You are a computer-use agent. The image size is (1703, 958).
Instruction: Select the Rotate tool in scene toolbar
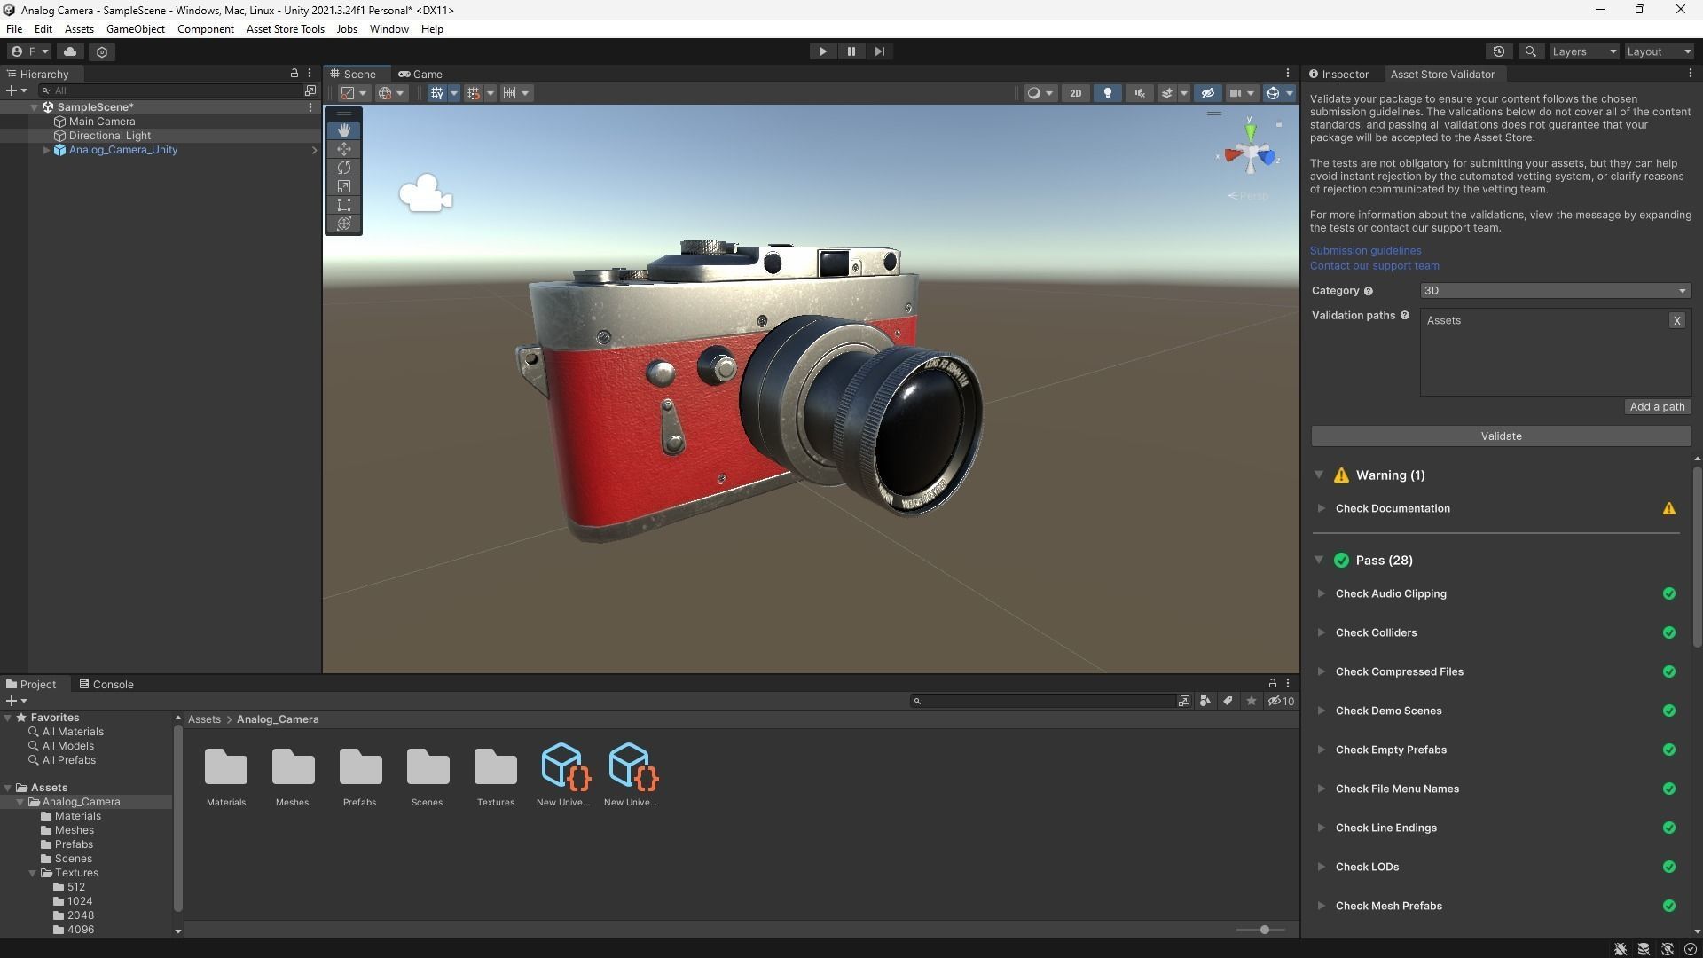(x=344, y=168)
